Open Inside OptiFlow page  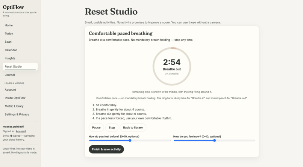[x=20, y=98]
